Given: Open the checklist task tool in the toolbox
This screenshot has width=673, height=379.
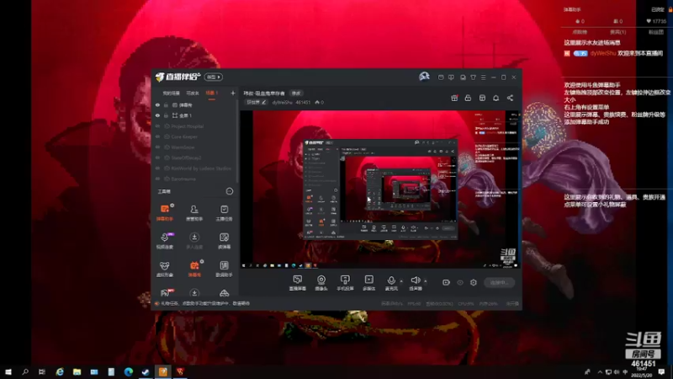Looking at the screenshot, I should (x=224, y=212).
